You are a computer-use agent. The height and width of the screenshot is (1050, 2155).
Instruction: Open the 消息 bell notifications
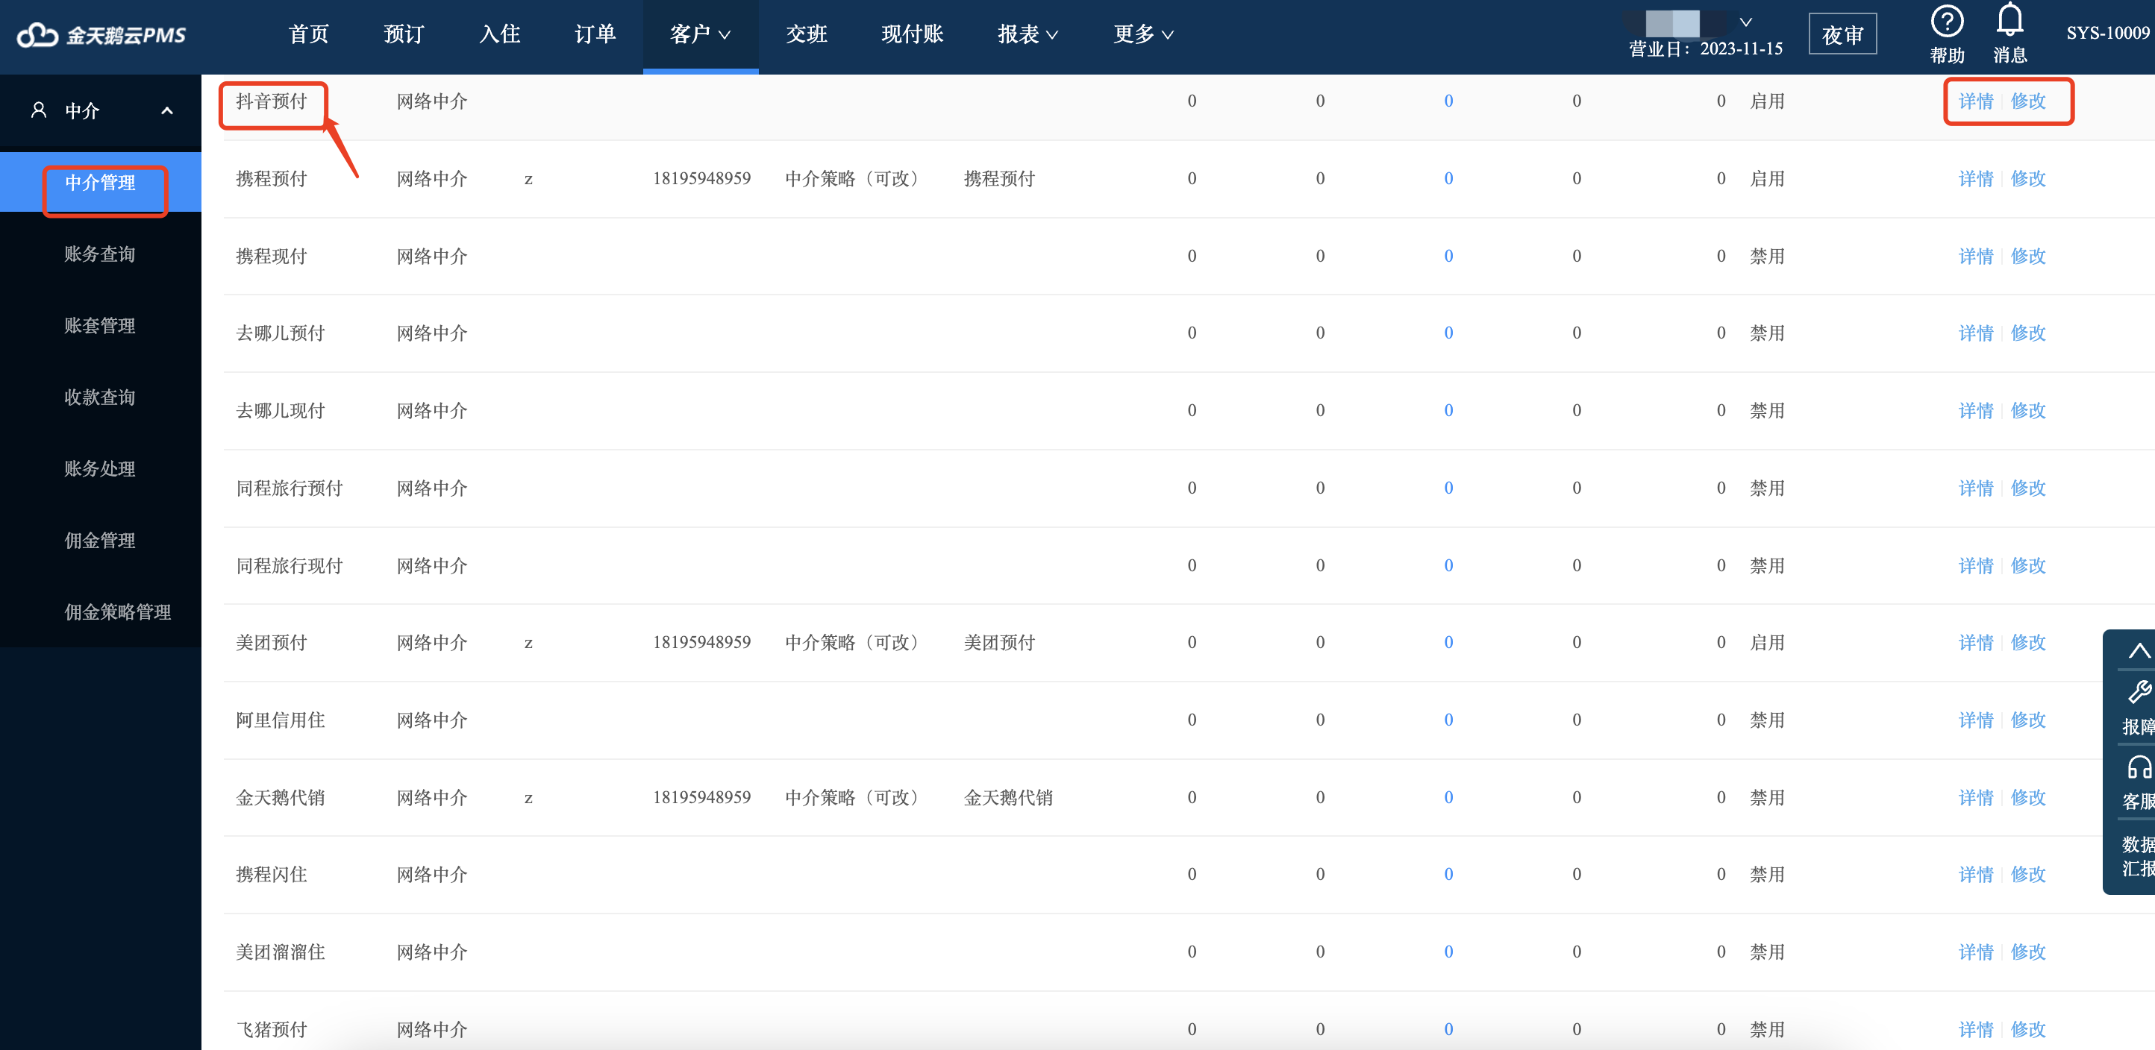[x=2009, y=20]
